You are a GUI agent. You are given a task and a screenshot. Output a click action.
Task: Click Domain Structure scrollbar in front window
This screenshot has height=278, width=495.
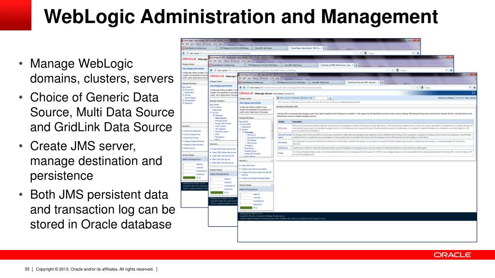coord(272,138)
